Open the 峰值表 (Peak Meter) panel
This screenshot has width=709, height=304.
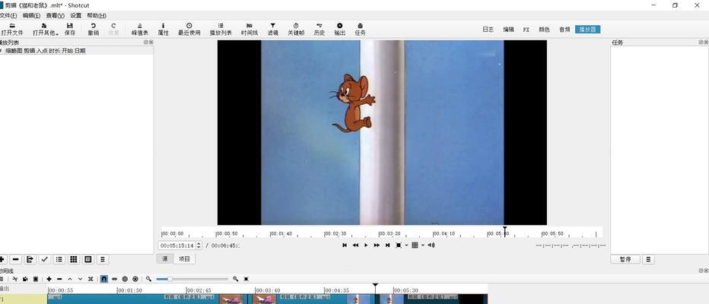coord(140,30)
